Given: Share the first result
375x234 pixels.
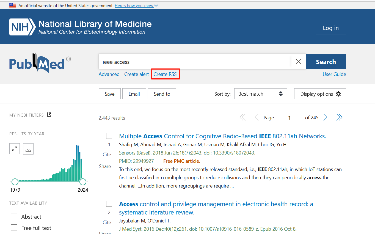Looking at the screenshot, I should (105, 166).
